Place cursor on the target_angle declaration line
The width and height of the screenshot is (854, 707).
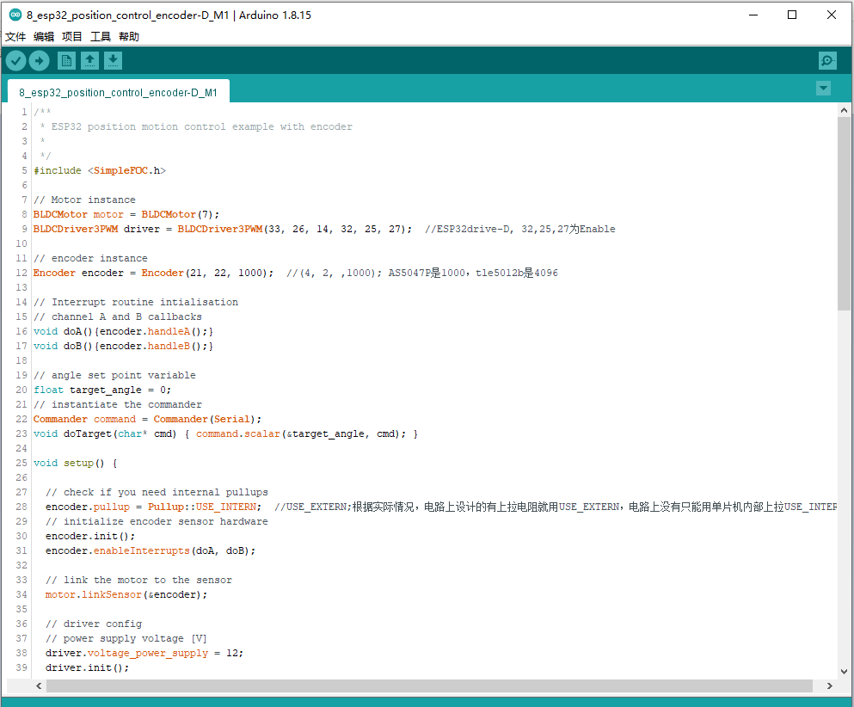tap(103, 389)
